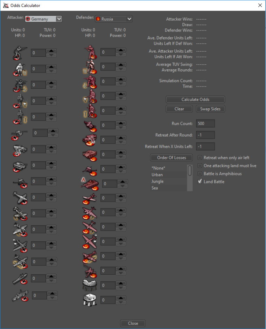Click the German rifleman infantry icon
Screen dimensions: 266x329
click(18, 53)
